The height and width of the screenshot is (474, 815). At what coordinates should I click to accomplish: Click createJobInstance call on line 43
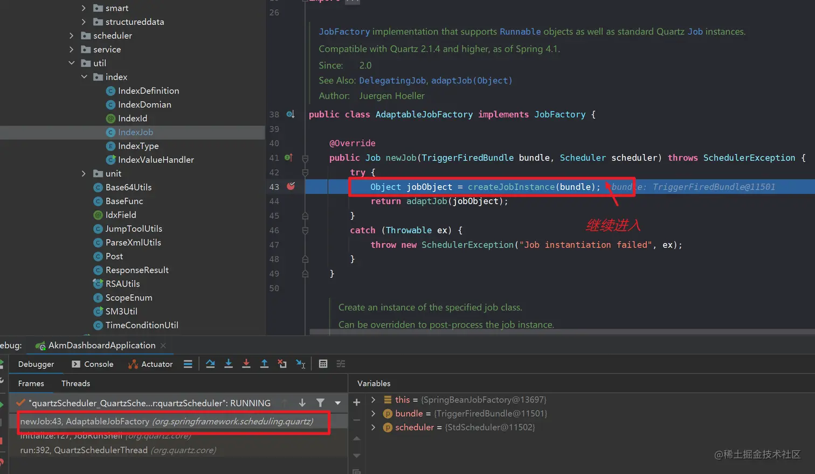[x=511, y=187]
